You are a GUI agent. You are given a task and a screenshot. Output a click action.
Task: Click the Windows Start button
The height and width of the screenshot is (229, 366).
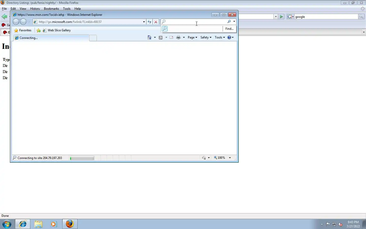point(7,224)
